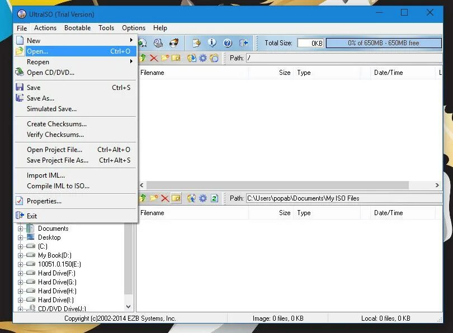Click the New Folder icon in image toolbar
The height and width of the screenshot is (333, 453).
point(165,58)
